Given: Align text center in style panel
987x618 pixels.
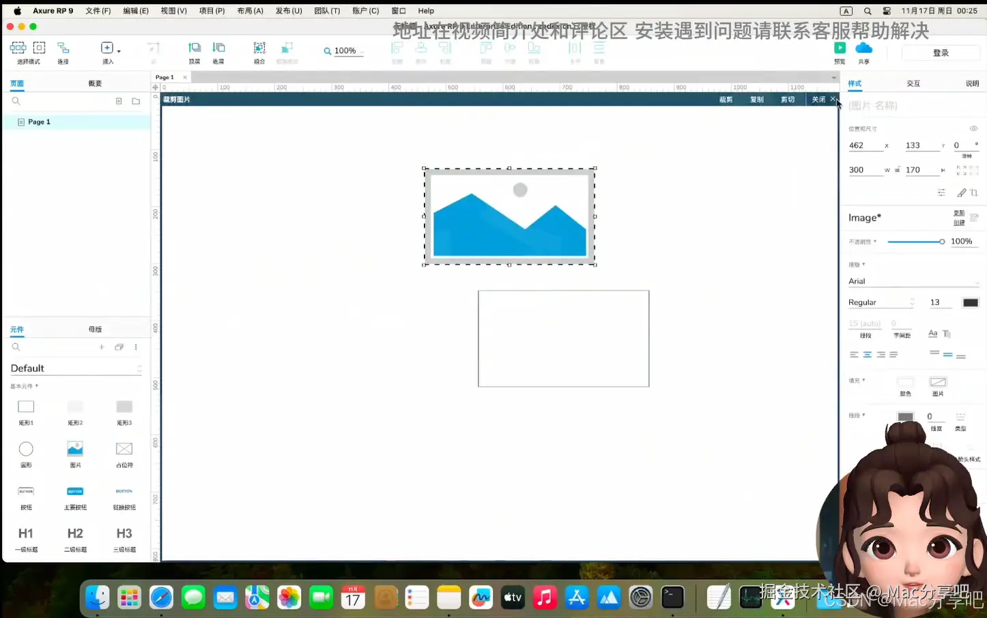Looking at the screenshot, I should [x=867, y=355].
